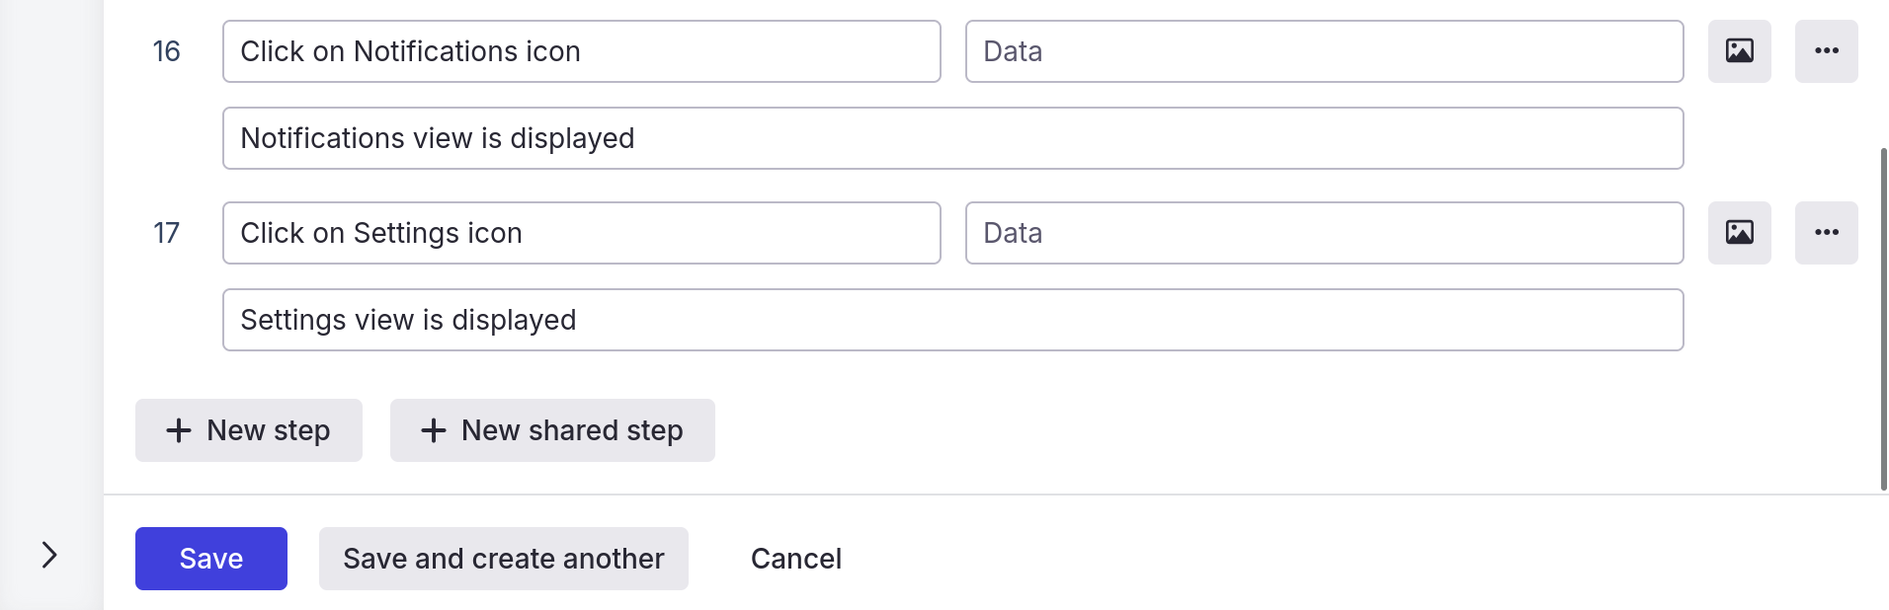Focus the Data field of step 16
The width and height of the screenshot is (1889, 610).
pos(1324,51)
